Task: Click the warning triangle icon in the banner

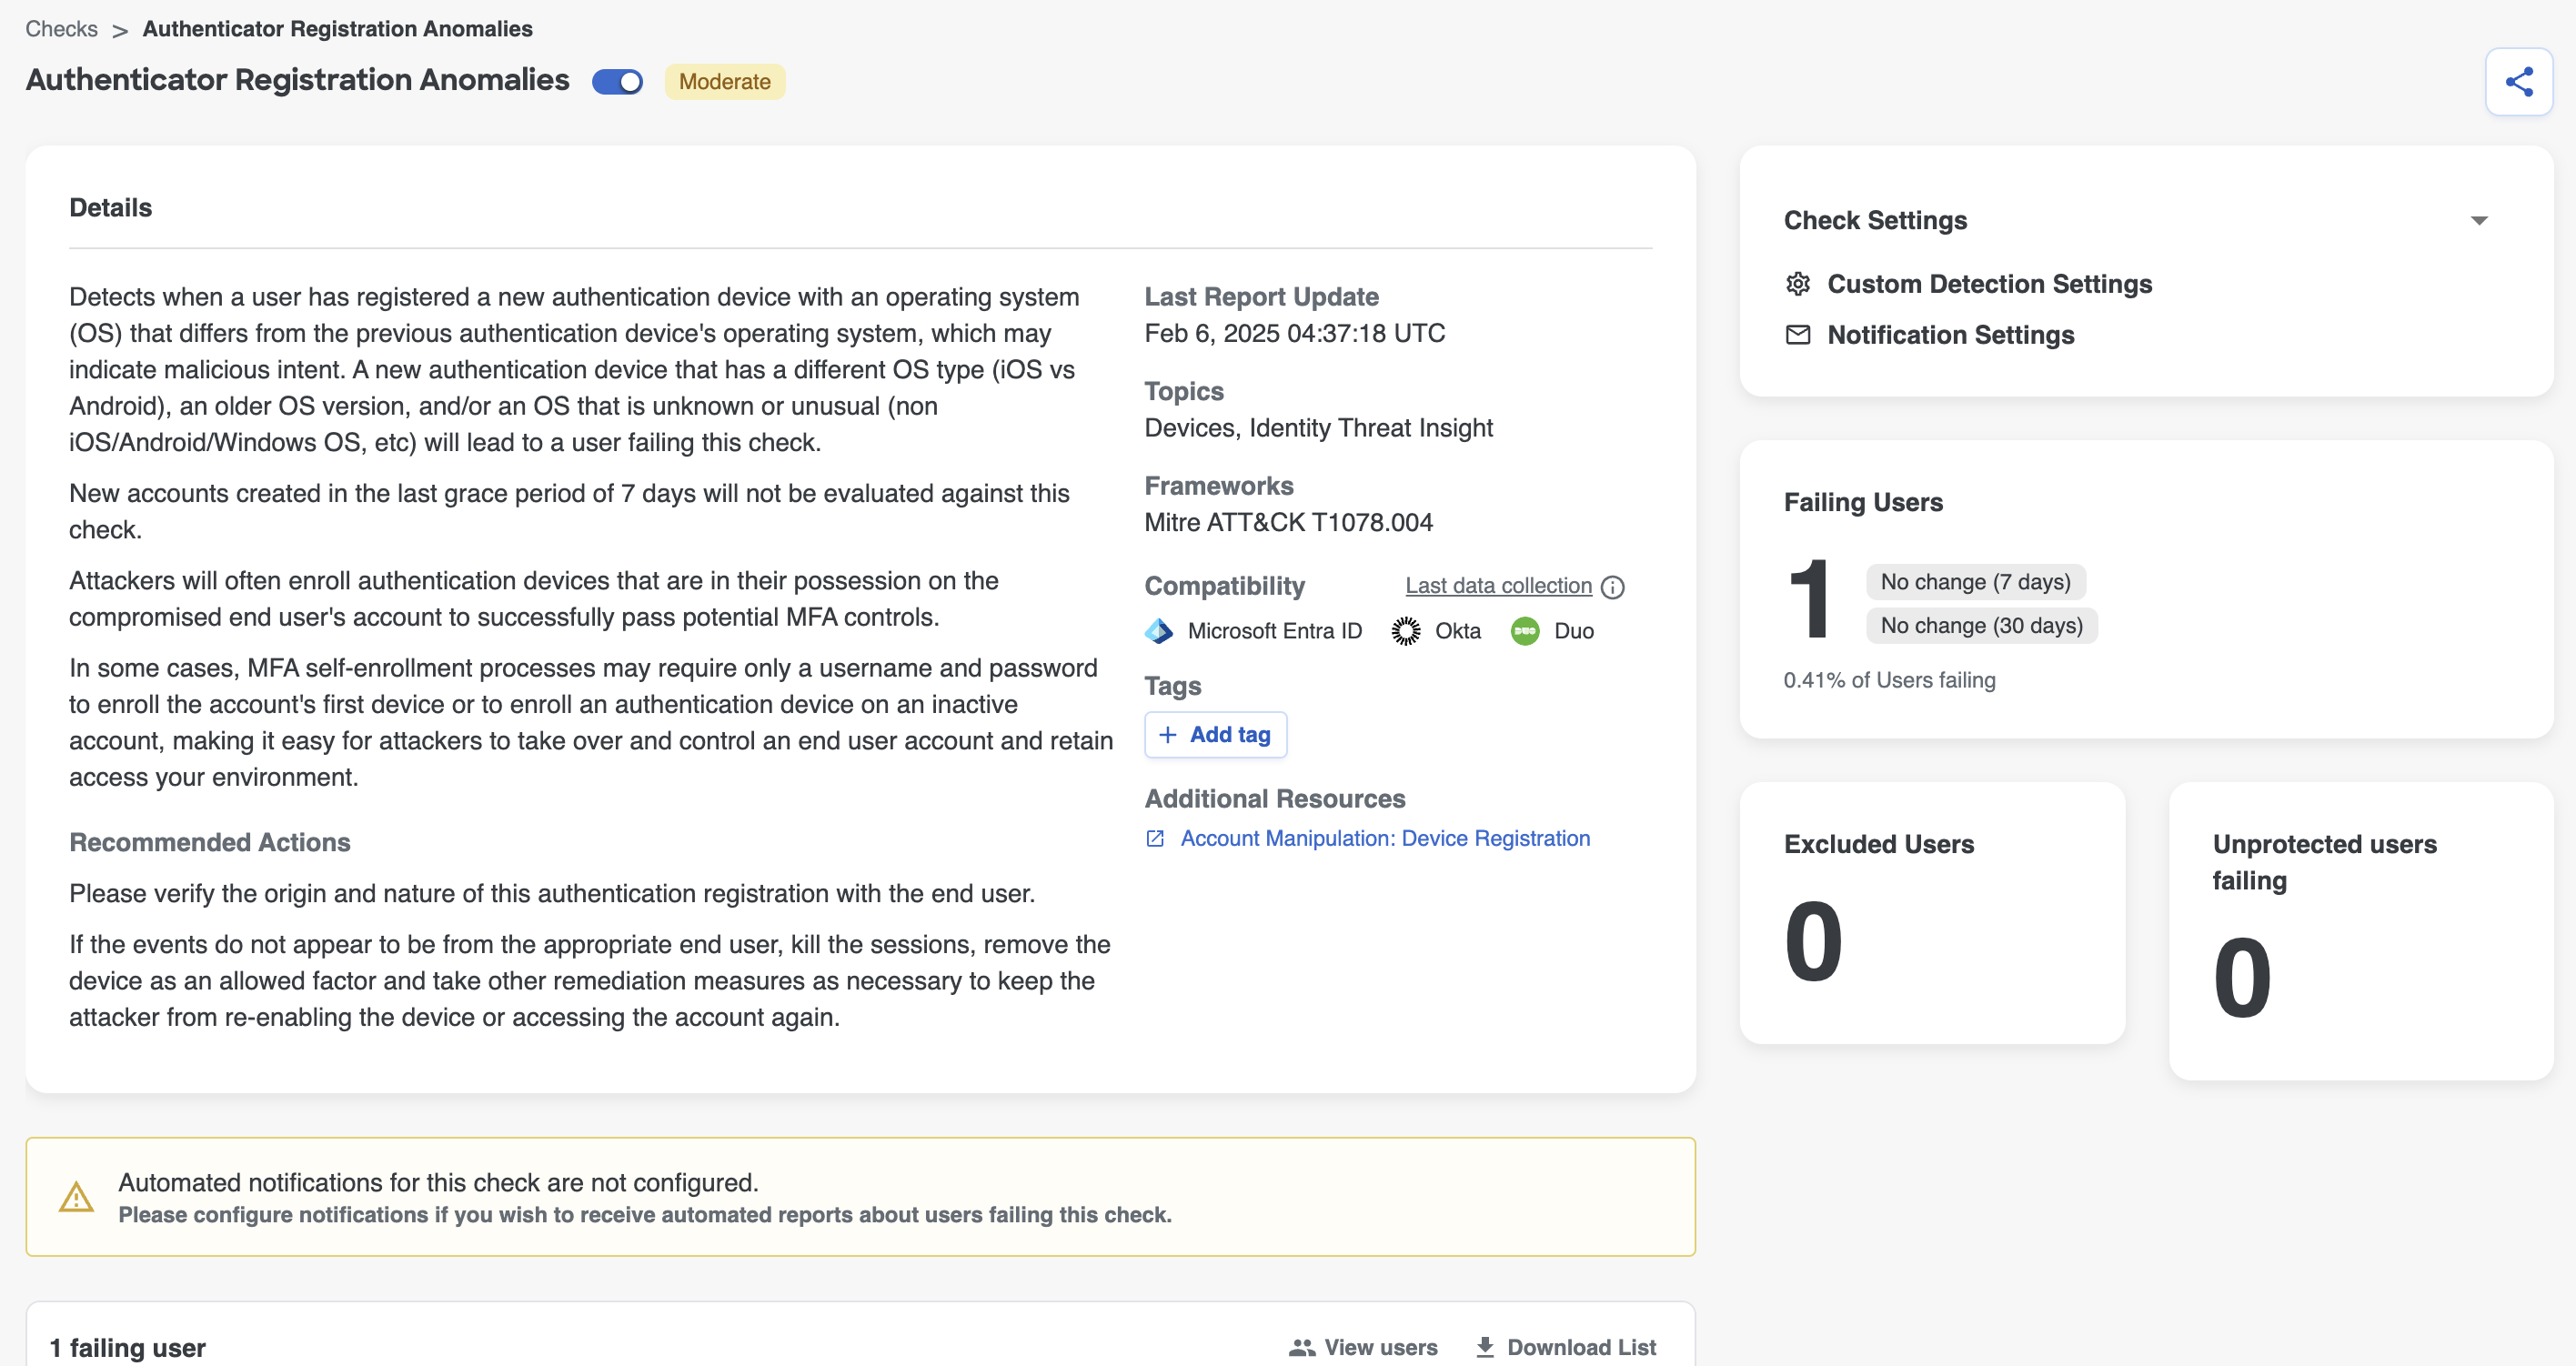Action: [76, 1197]
